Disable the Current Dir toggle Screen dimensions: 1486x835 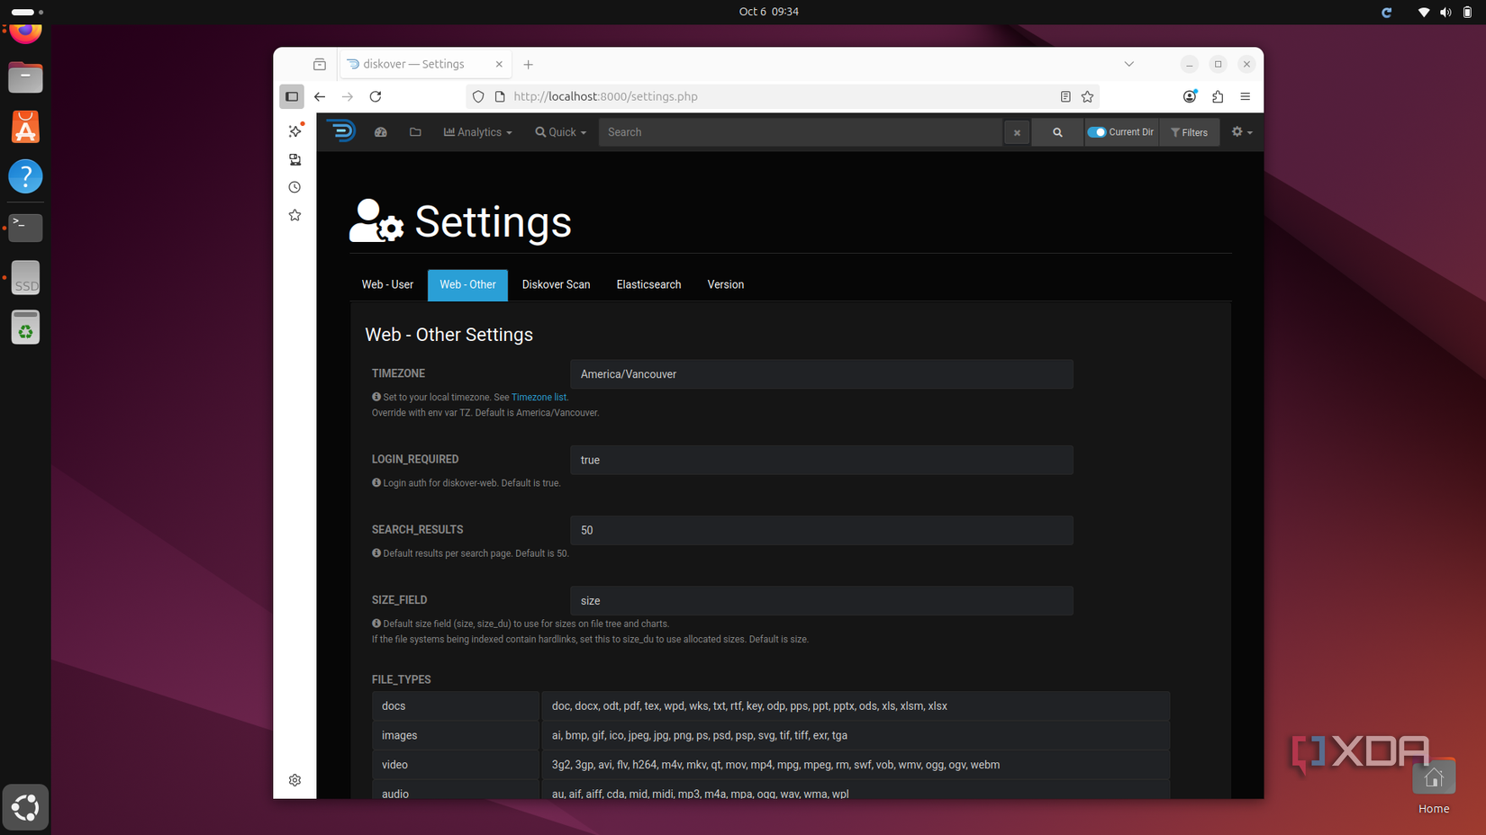pos(1098,131)
